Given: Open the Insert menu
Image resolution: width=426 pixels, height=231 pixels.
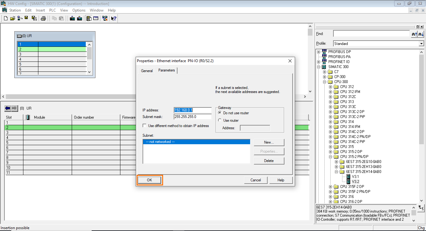Looking at the screenshot, I should pos(41,10).
